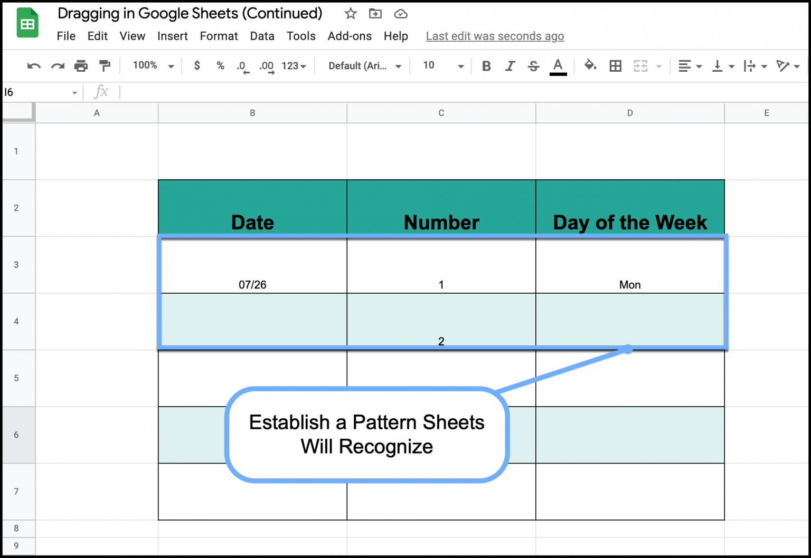
Task: Format value as currency
Action: (x=196, y=65)
